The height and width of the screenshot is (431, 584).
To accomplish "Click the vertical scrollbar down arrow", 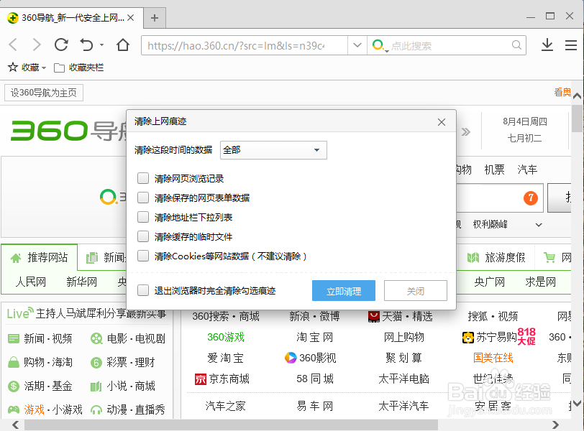I will tap(578, 404).
